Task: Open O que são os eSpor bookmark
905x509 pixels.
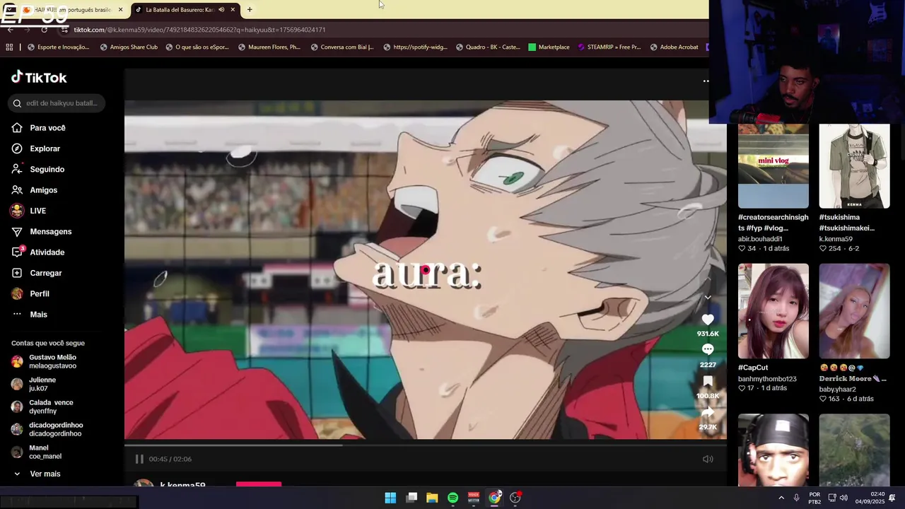Action: (197, 47)
